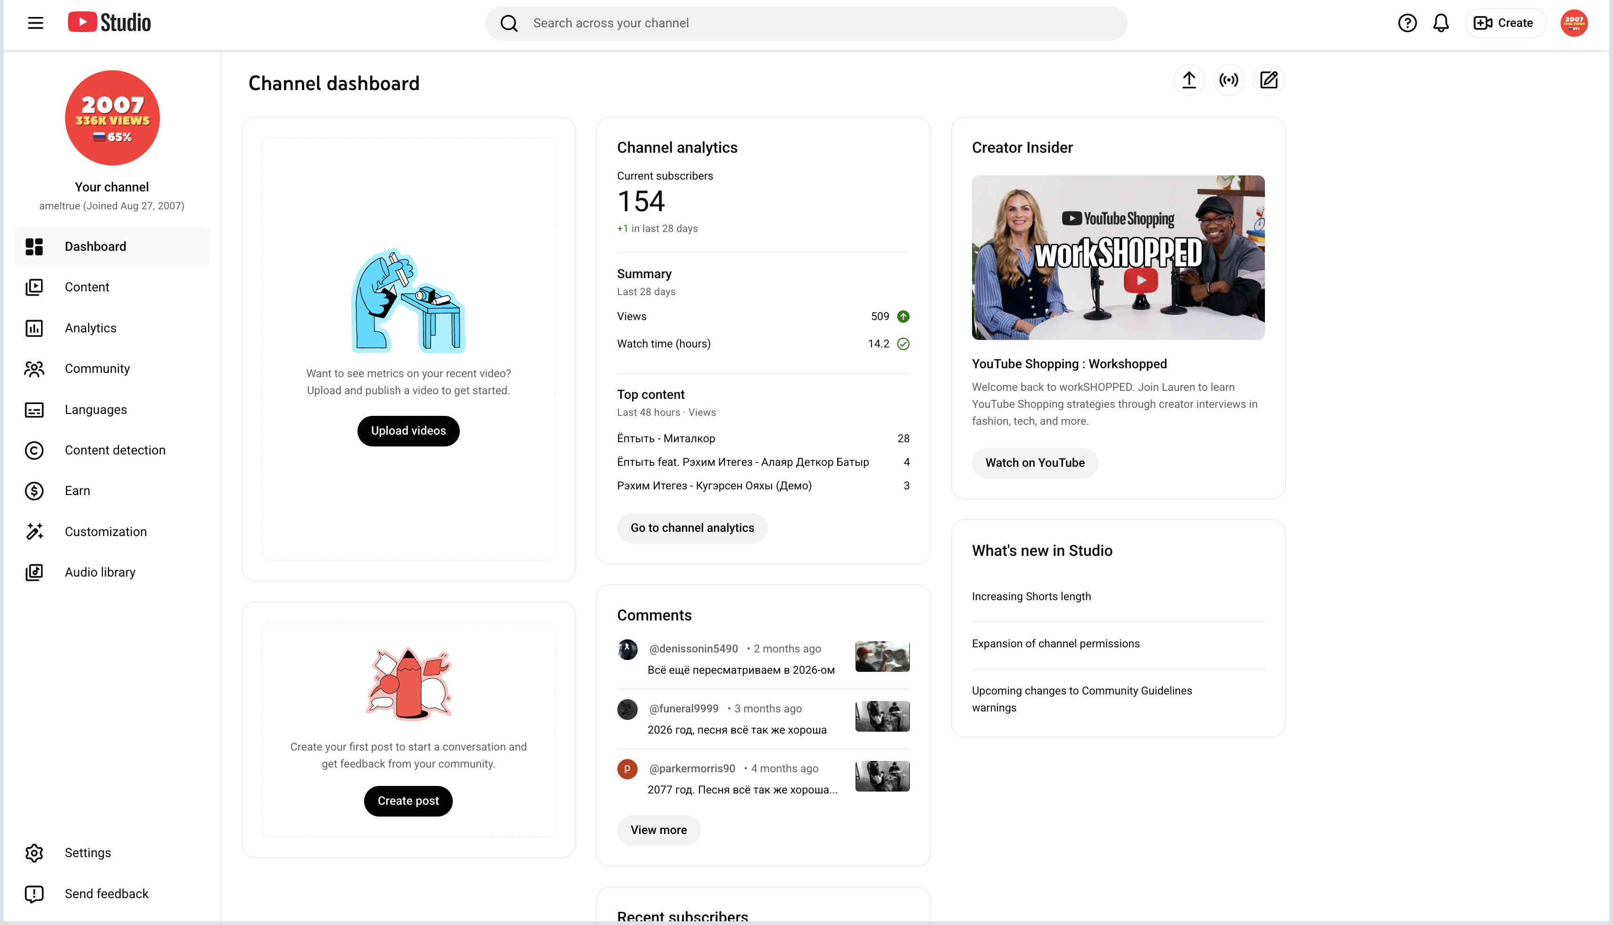Click the green checkmark next to Watch time
This screenshot has width=1613, height=925.
903,344
